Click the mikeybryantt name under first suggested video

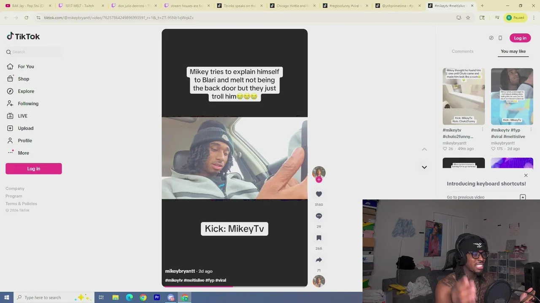455,143
